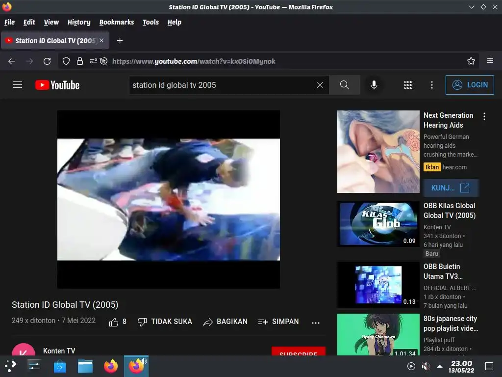Open the View menu
Image resolution: width=502 pixels, height=377 pixels.
click(51, 22)
